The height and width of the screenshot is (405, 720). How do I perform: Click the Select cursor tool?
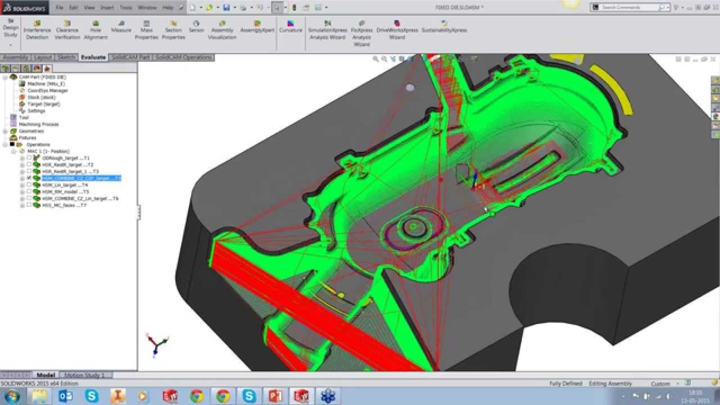coord(277,7)
